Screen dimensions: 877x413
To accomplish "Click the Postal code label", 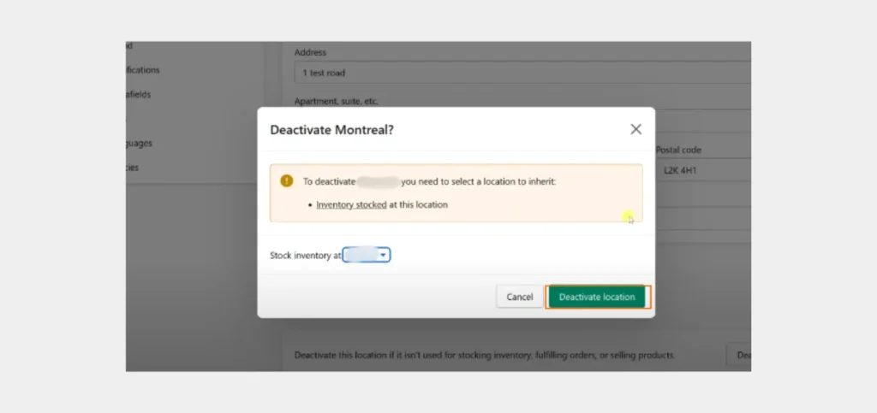I will (678, 150).
